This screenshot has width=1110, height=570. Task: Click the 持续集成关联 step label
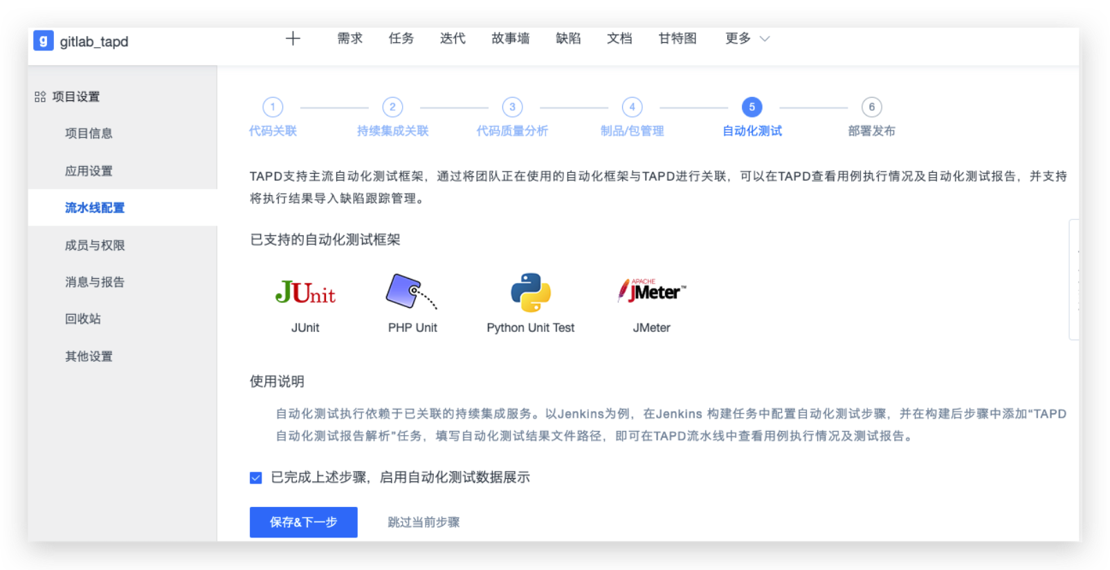tap(392, 131)
